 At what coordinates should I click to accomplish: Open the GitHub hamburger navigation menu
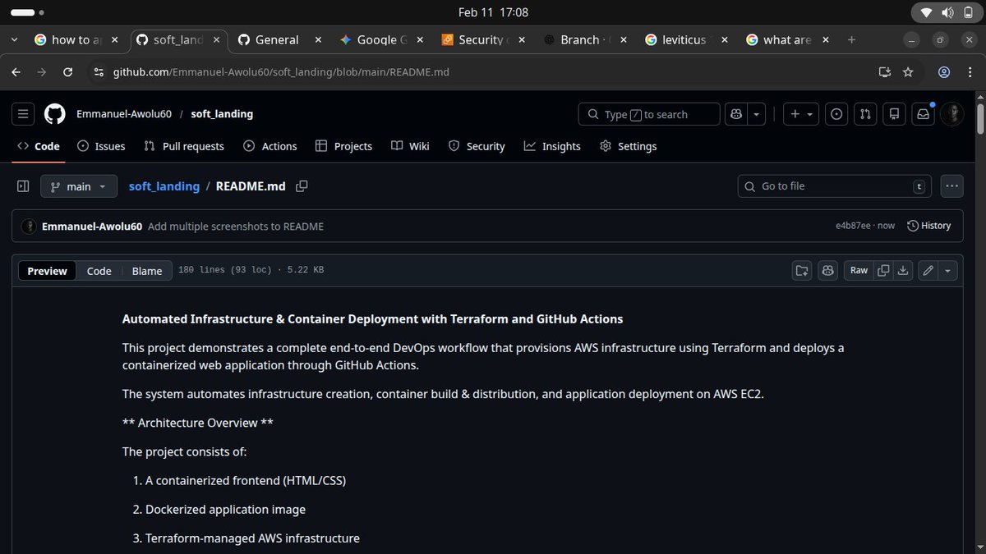point(23,114)
